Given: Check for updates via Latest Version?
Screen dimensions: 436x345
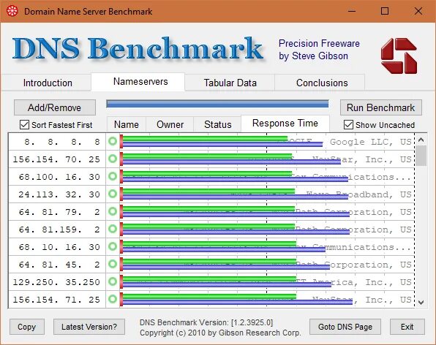Looking at the screenshot, I should point(89,327).
